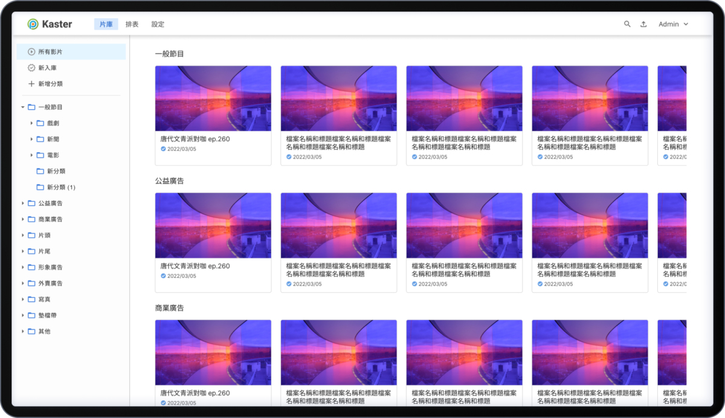Screen dimensions: 725x418
Task: Expand the 寫真 folder arrow
Action: click(x=23, y=299)
